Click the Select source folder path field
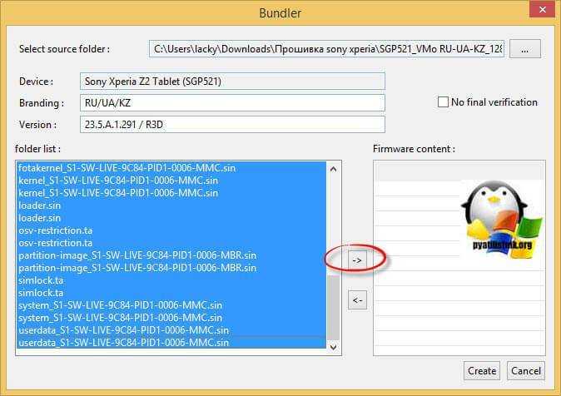Viewport: 561px width, 396px height. click(x=326, y=48)
